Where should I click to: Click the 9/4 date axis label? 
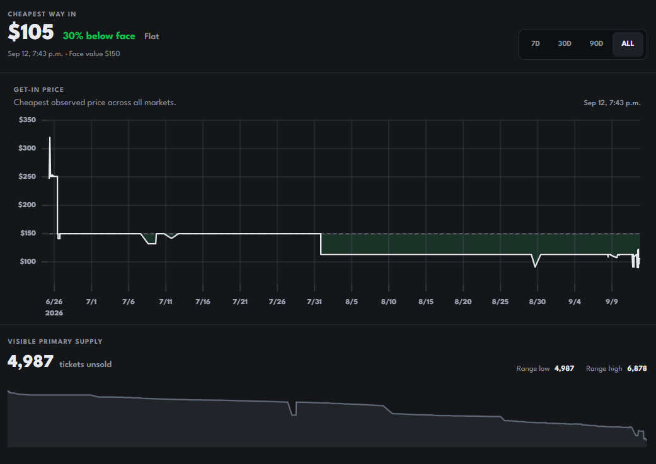tap(575, 302)
